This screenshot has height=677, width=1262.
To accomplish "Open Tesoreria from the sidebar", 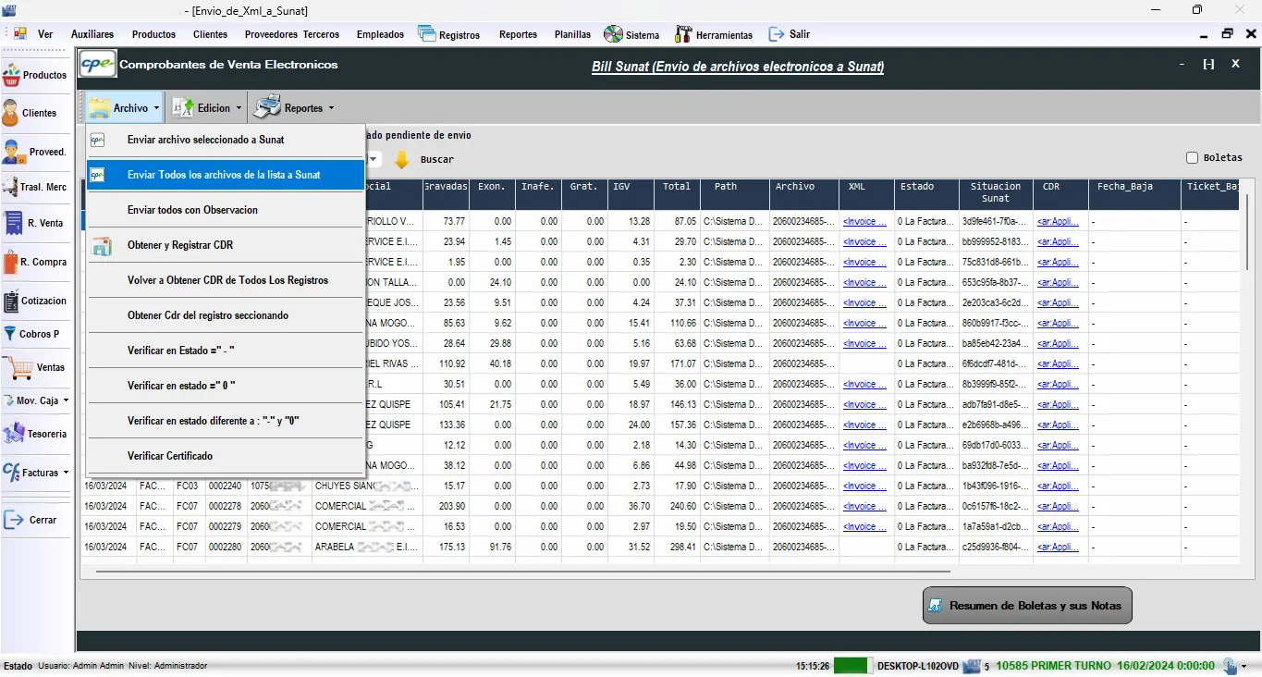I will click(x=13, y=433).
